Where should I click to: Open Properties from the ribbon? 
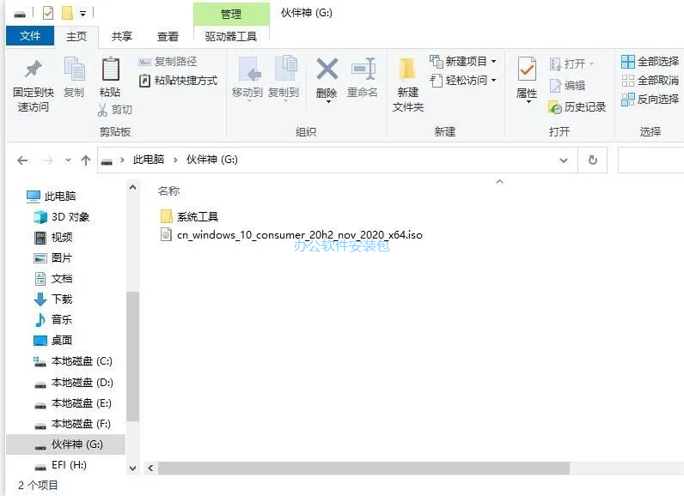pos(527,70)
